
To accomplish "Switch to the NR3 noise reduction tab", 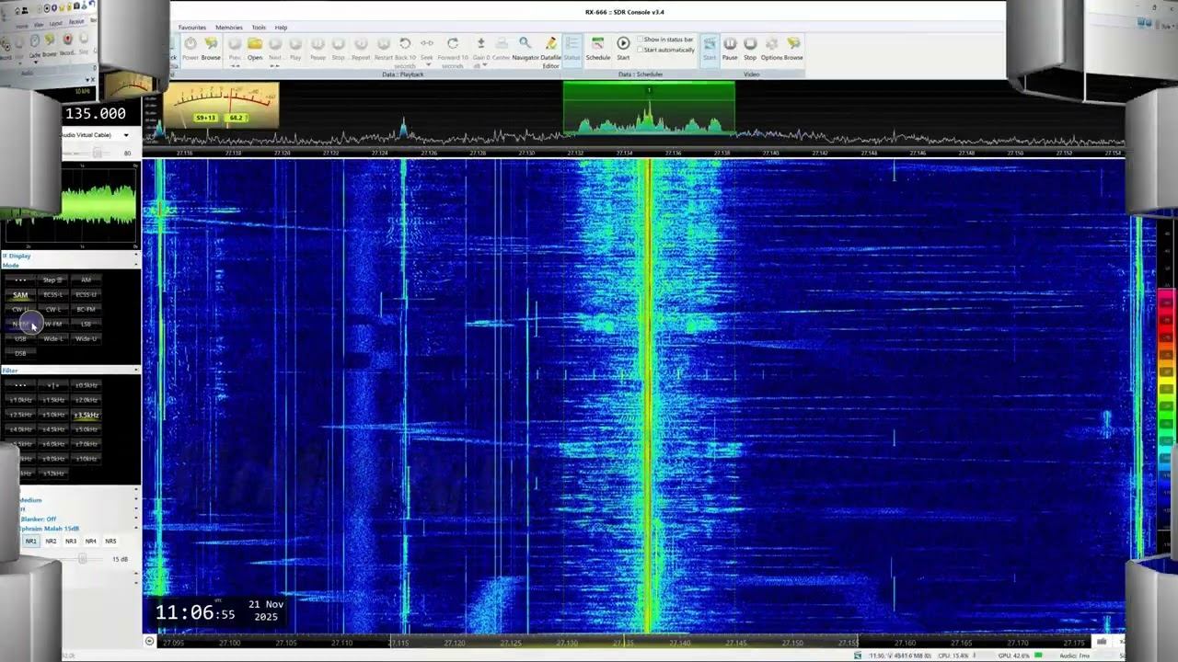I will click(71, 542).
